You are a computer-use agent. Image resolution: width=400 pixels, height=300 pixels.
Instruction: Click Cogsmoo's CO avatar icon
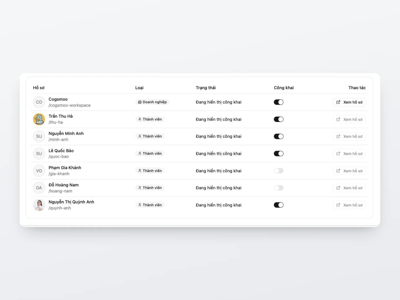[x=39, y=102]
